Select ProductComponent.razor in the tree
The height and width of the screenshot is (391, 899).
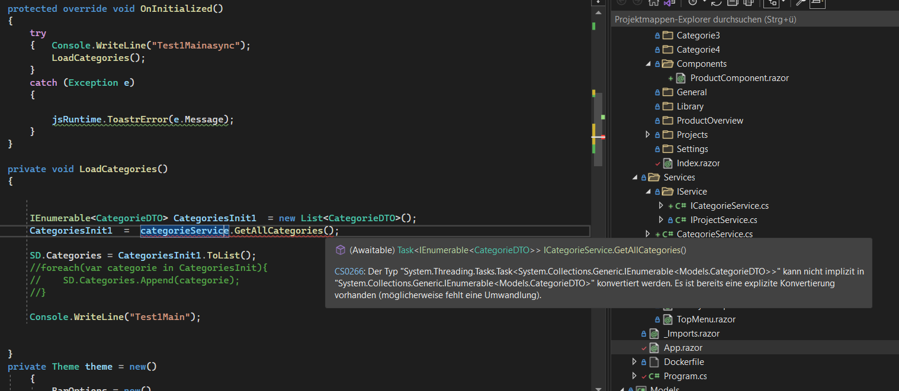click(739, 78)
